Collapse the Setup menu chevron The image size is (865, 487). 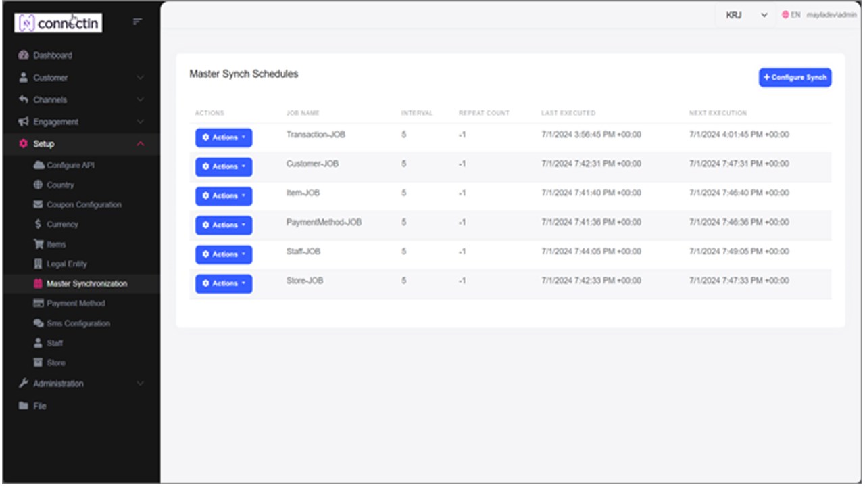(x=140, y=144)
